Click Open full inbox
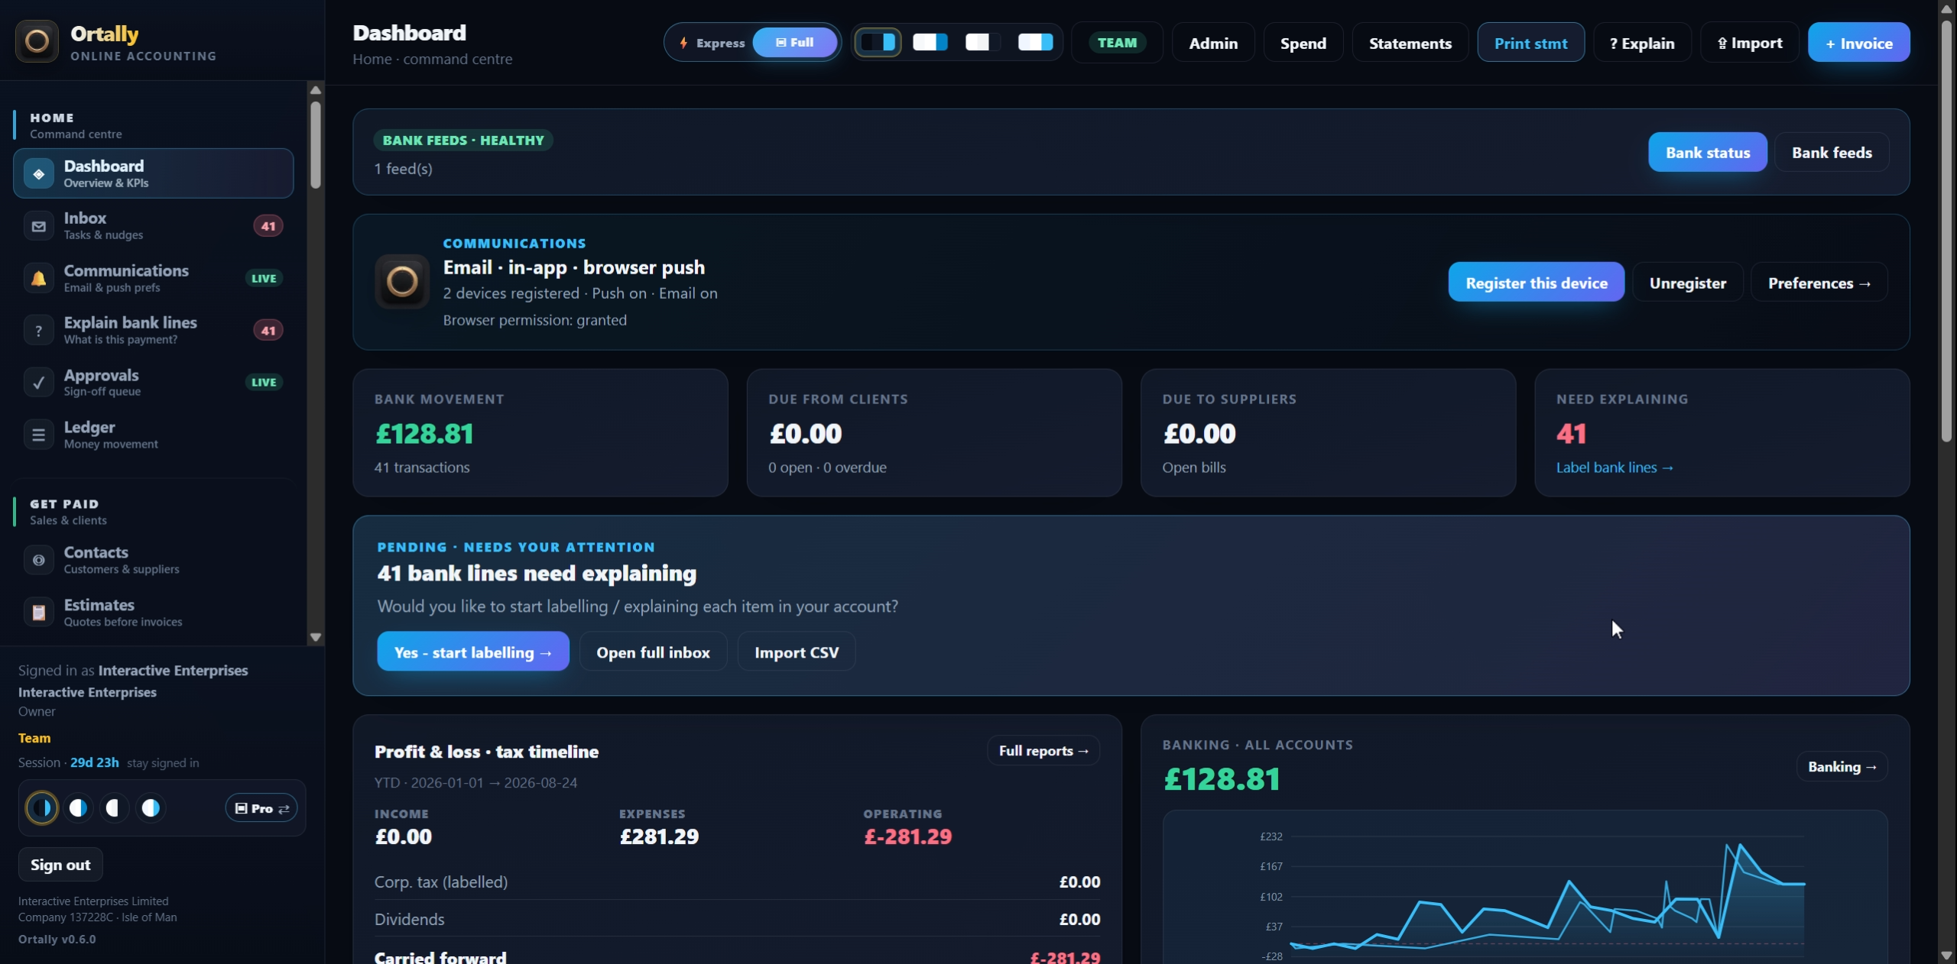 pos(653,652)
